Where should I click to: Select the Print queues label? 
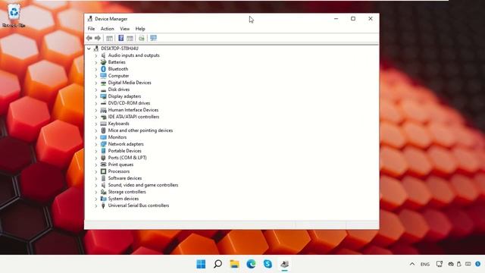[x=120, y=165]
